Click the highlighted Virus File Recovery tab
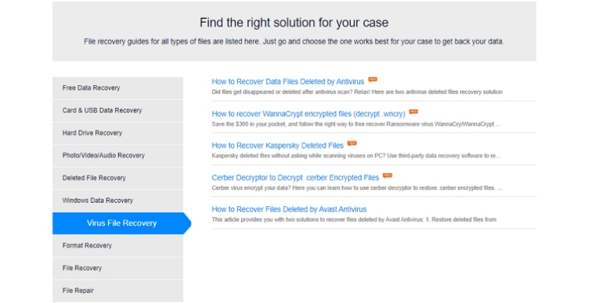Viewport: 595px width, 303px height. click(121, 223)
